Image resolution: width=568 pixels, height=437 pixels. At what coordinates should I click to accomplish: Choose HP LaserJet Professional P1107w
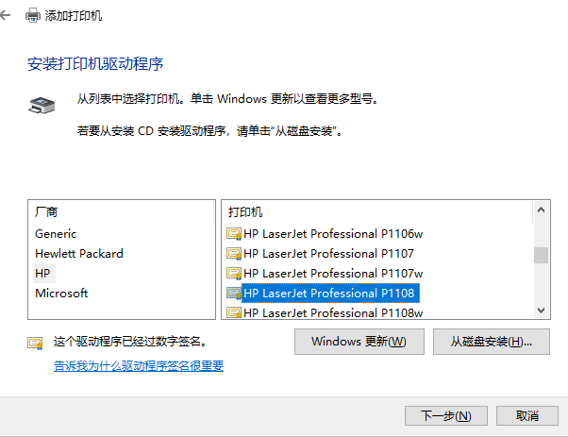coord(333,274)
